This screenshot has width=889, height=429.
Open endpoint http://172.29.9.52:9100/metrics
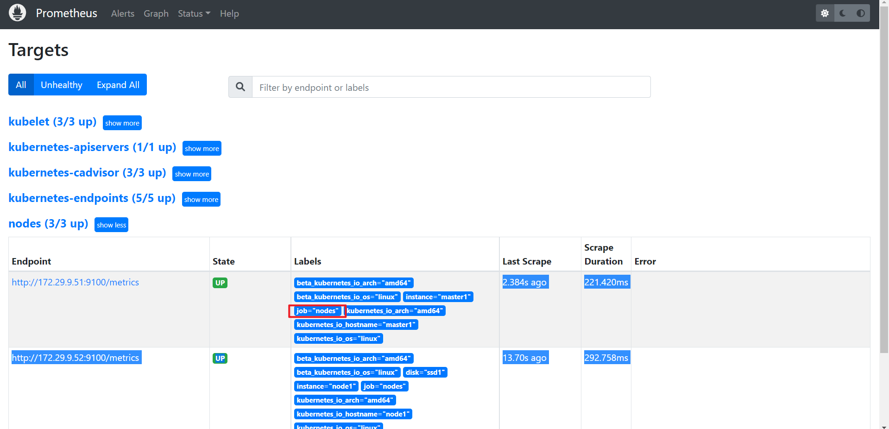point(76,358)
